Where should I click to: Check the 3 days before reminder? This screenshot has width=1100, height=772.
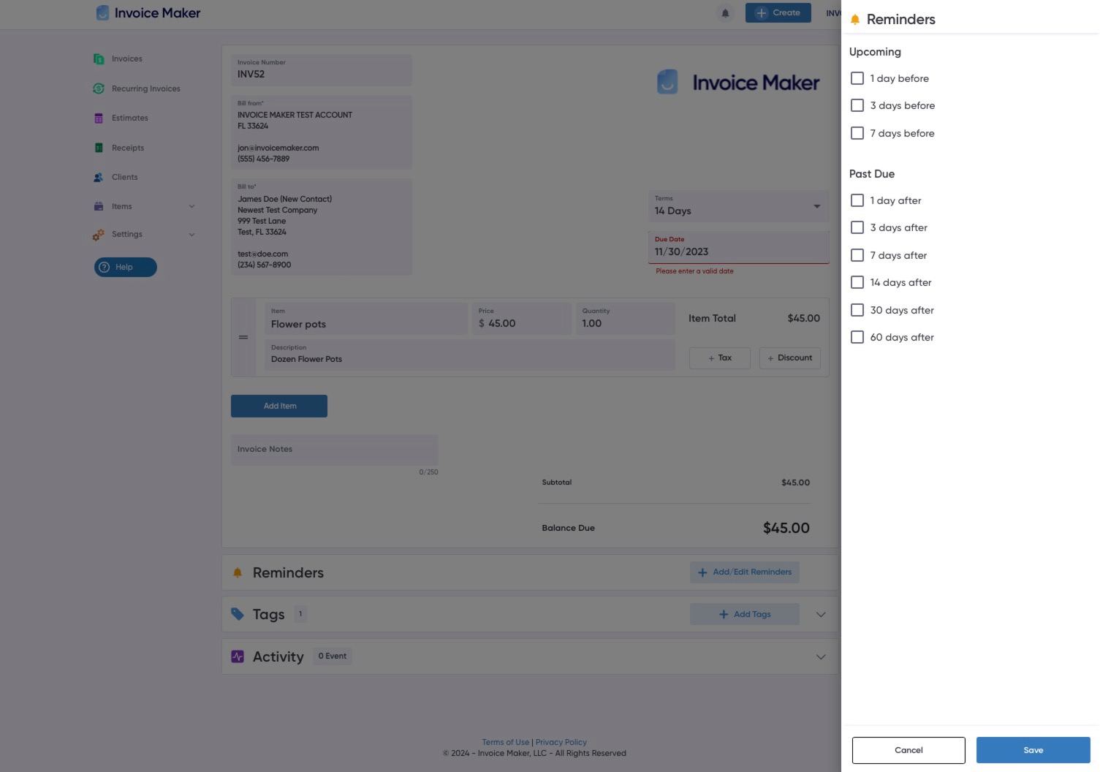(x=857, y=105)
